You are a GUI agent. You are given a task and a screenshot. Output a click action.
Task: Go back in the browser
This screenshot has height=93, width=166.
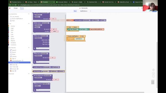click(10, 5)
